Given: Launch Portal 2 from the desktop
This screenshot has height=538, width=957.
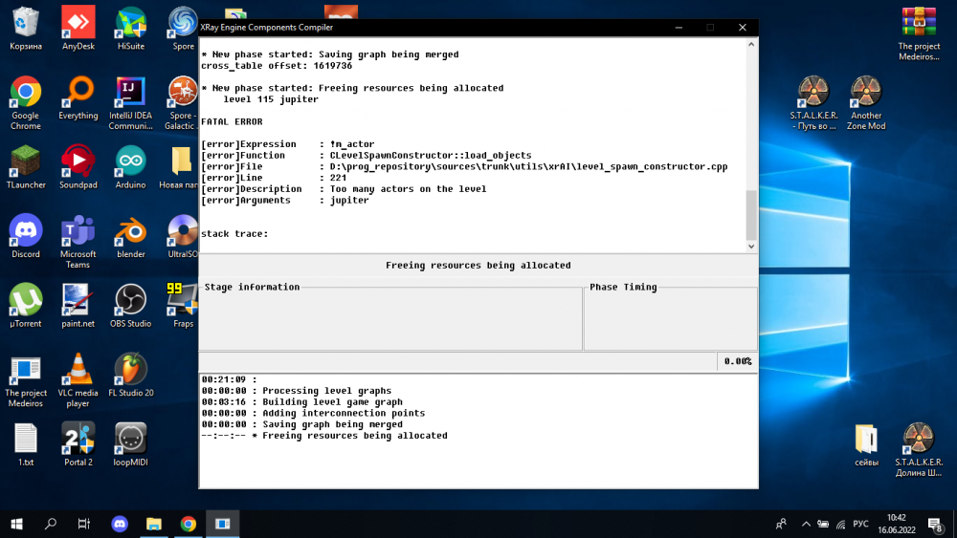Looking at the screenshot, I should pos(78,444).
